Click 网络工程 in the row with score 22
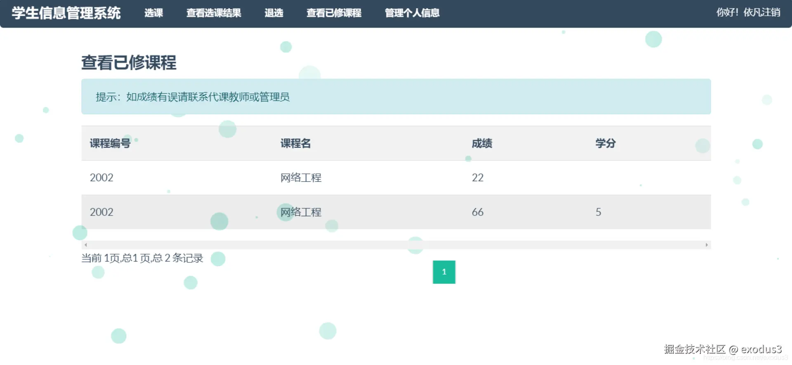The width and height of the screenshot is (792, 365). [301, 178]
